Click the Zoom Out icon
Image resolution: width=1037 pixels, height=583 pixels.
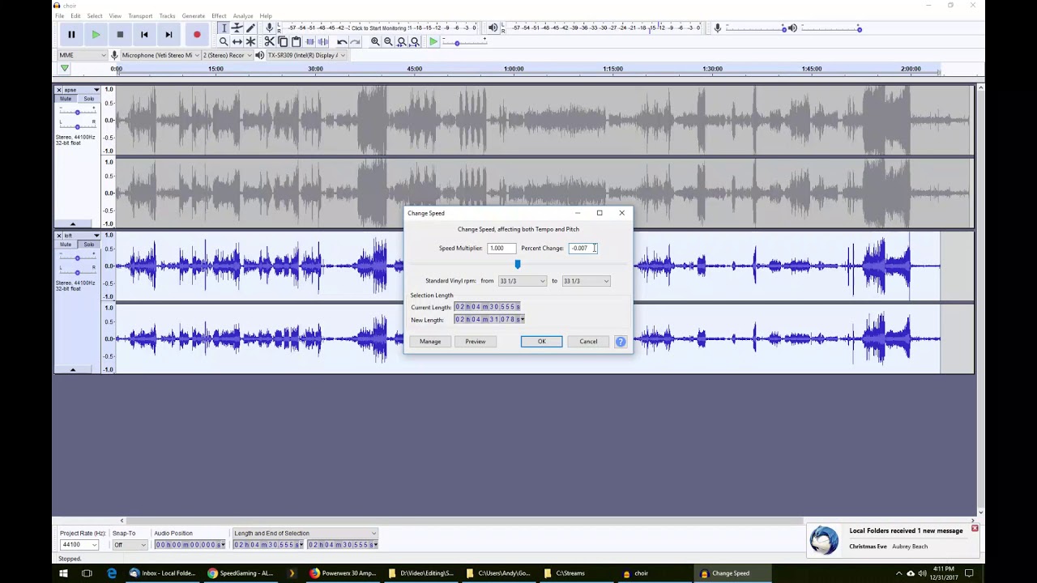[388, 41]
